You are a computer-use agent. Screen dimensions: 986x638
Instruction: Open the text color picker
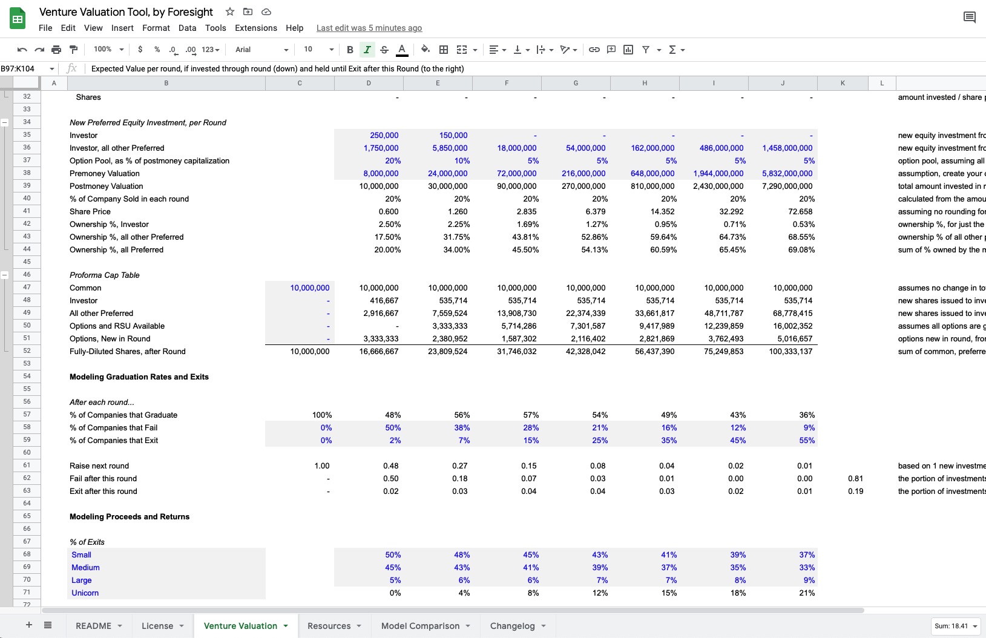click(x=401, y=50)
